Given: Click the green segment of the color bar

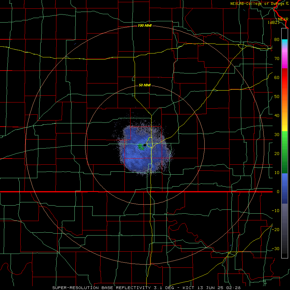Looking at the screenshot, I should click(x=285, y=152).
